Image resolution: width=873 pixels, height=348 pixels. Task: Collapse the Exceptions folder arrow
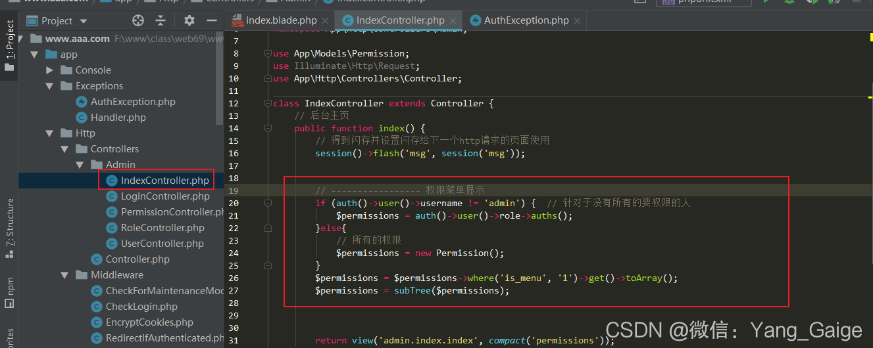pyautogui.click(x=50, y=86)
